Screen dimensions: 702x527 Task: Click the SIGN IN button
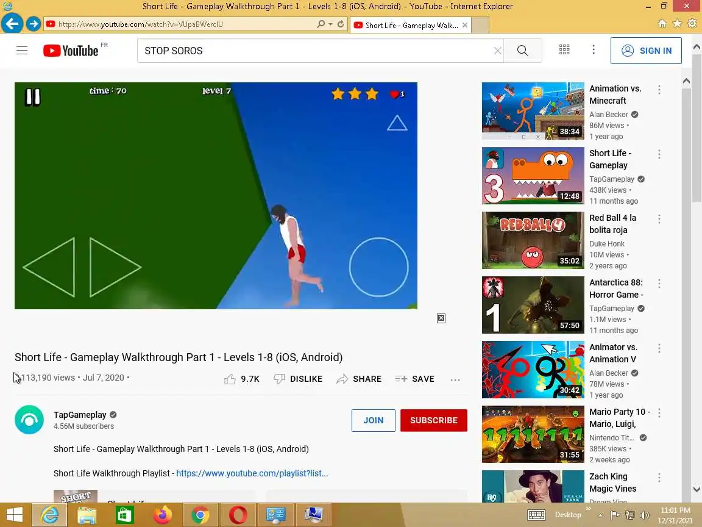(x=645, y=51)
